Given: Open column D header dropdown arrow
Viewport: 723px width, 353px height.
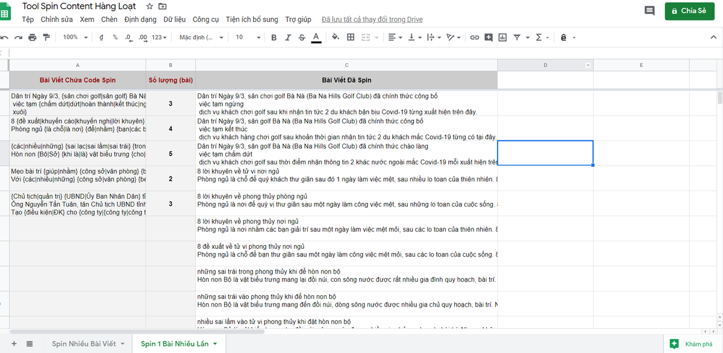Looking at the screenshot, I should click(588, 65).
